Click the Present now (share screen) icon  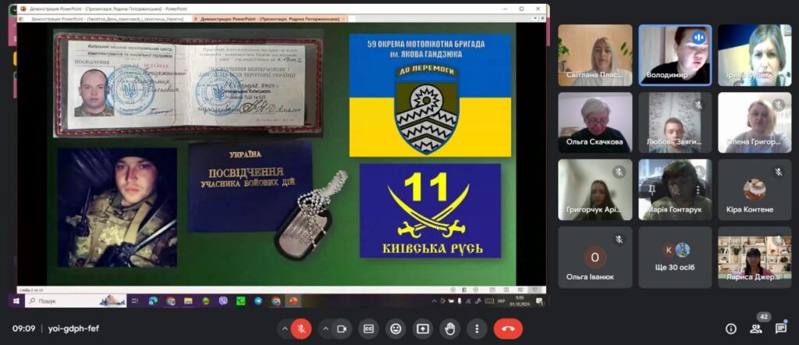point(422,329)
